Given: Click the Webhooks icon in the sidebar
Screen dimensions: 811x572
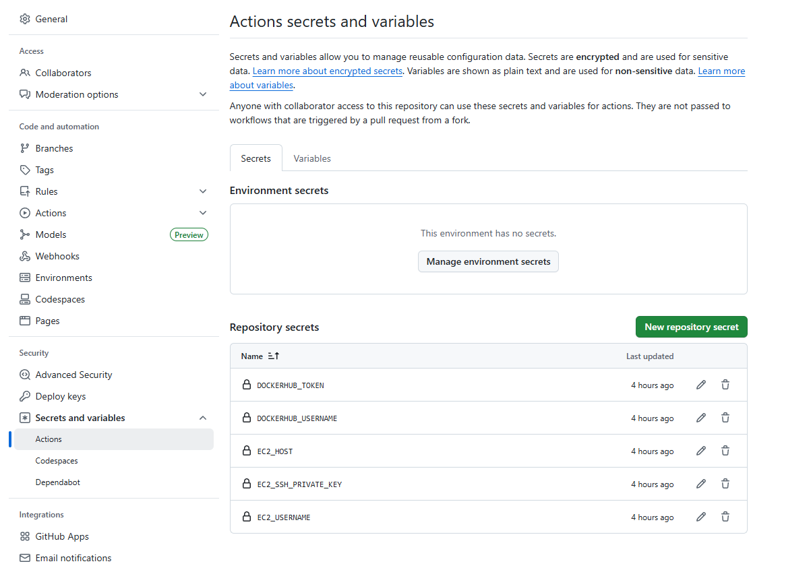Looking at the screenshot, I should 25,256.
